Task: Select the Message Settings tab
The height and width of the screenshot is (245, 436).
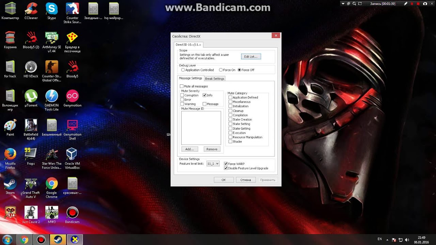Action: click(191, 78)
